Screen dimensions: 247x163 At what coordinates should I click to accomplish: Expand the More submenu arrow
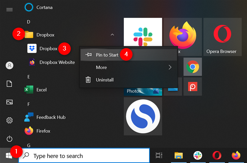[170, 67]
